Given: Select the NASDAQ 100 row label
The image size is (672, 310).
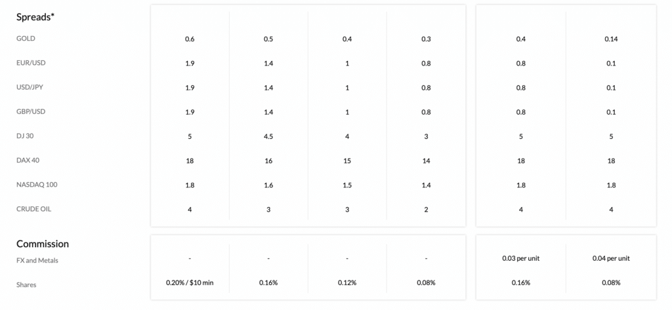Looking at the screenshot, I should [x=37, y=185].
